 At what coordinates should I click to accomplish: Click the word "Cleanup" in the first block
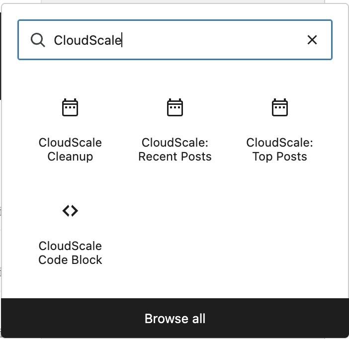[x=70, y=157]
